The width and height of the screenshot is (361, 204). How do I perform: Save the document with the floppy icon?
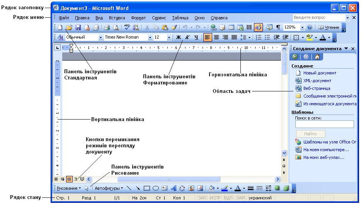78,27
